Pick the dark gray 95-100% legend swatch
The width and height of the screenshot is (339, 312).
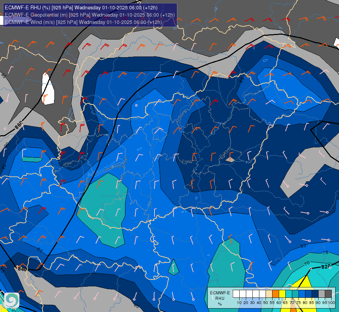(328, 294)
